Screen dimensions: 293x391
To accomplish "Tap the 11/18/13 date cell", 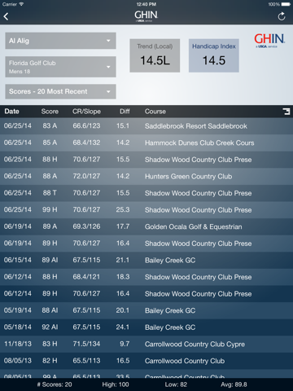I will [x=18, y=344].
